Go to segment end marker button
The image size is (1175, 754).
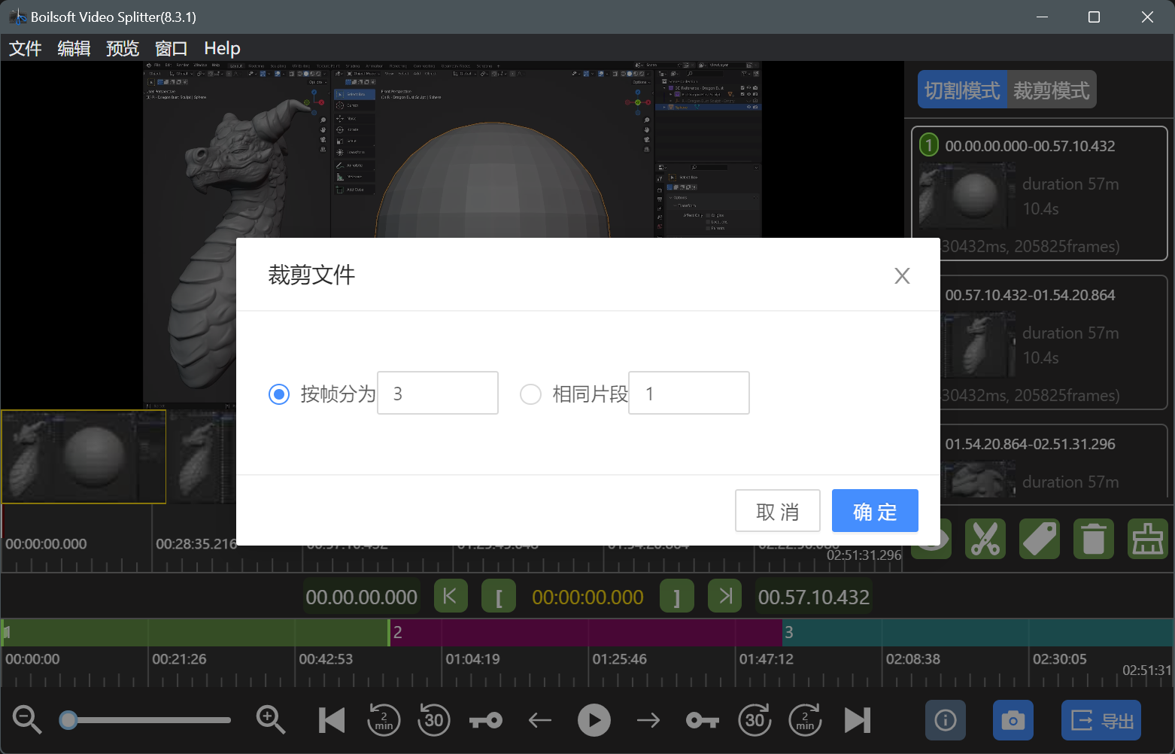(x=725, y=597)
